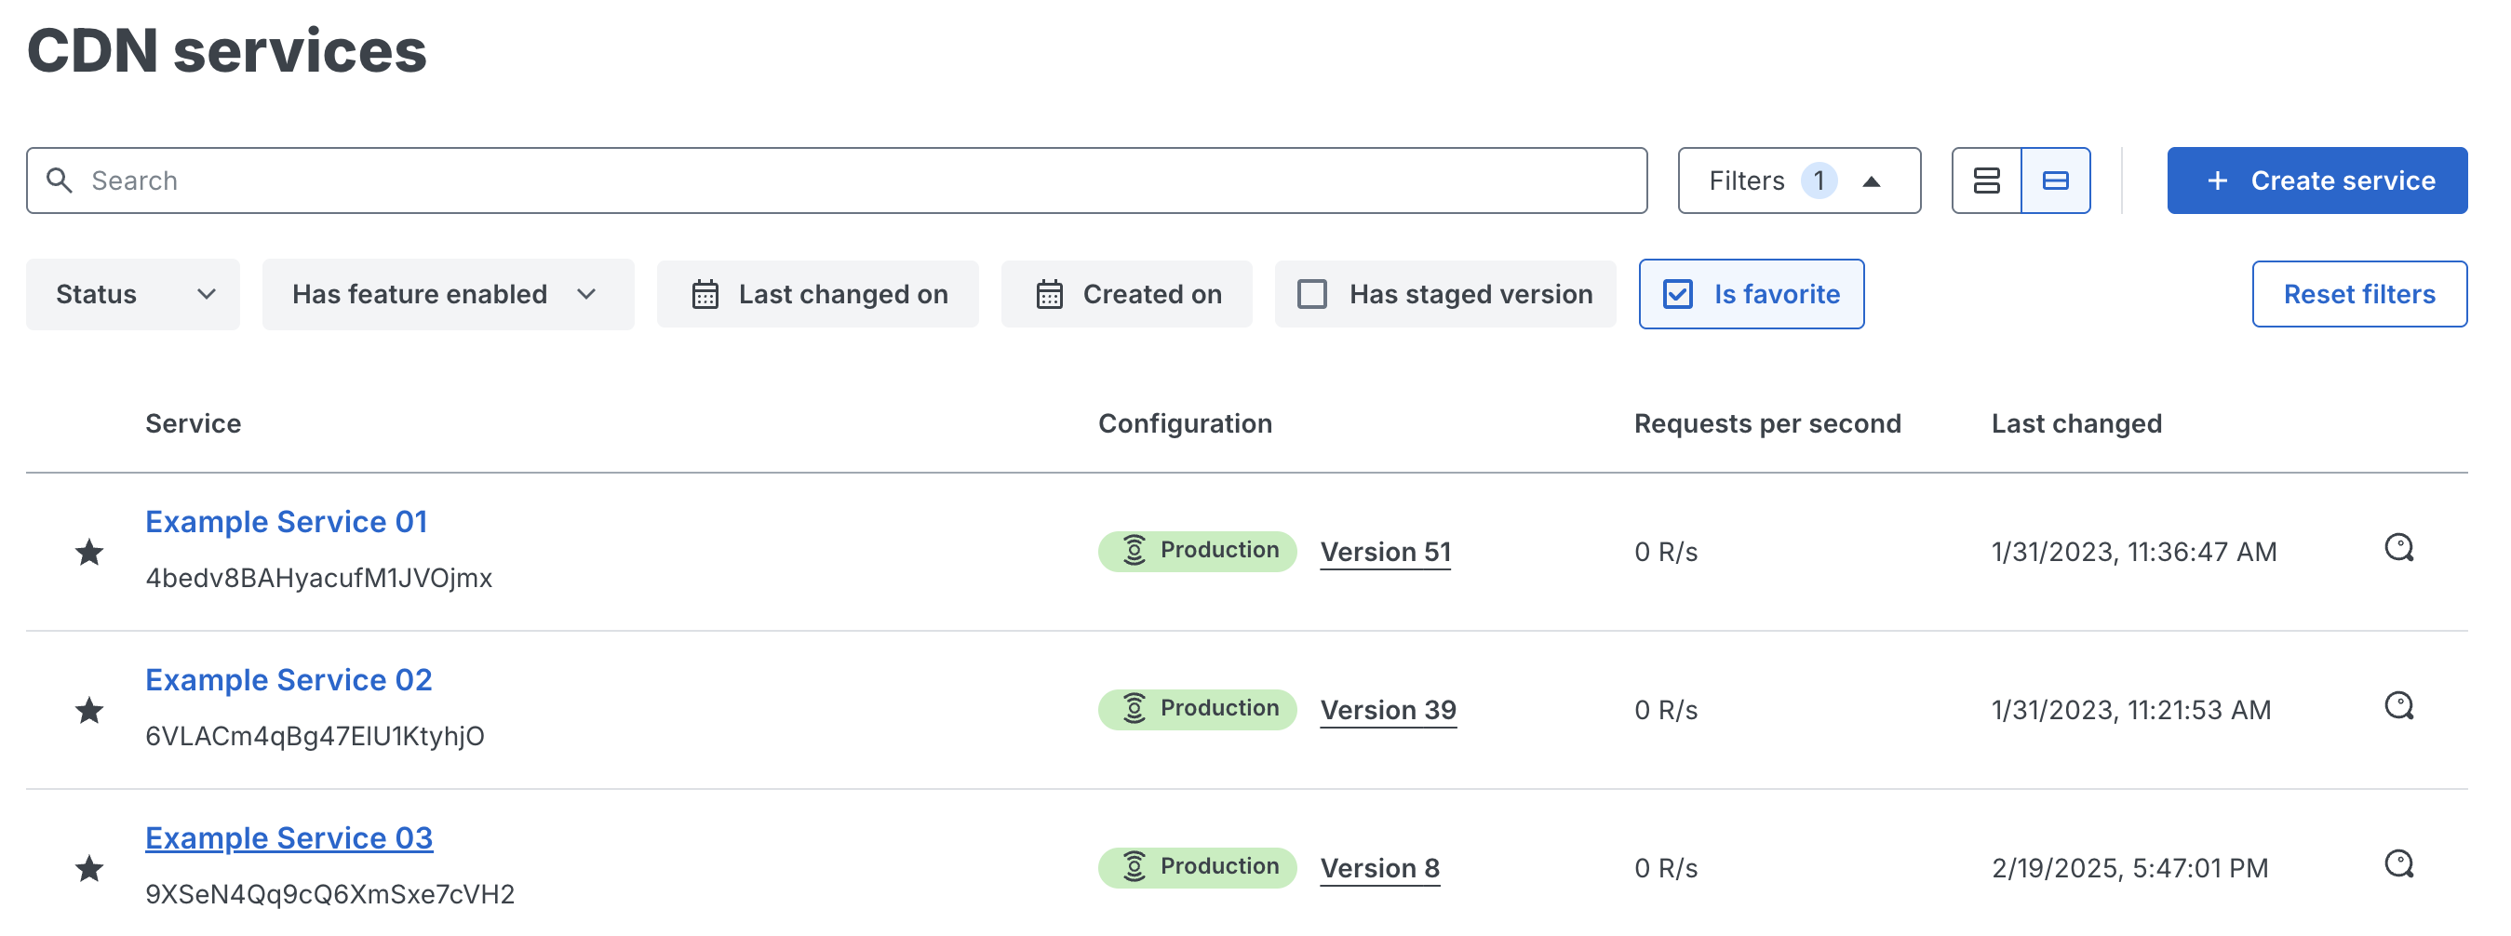Click the Production badge for Example Service 01
This screenshot has height=936, width=2511.
click(x=1197, y=550)
